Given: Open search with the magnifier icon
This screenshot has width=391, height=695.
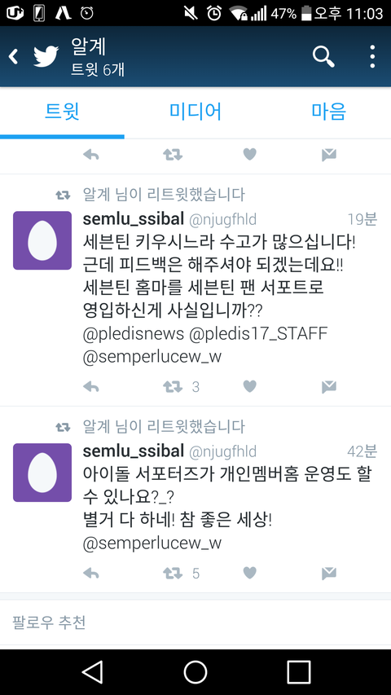Looking at the screenshot, I should coord(323,57).
